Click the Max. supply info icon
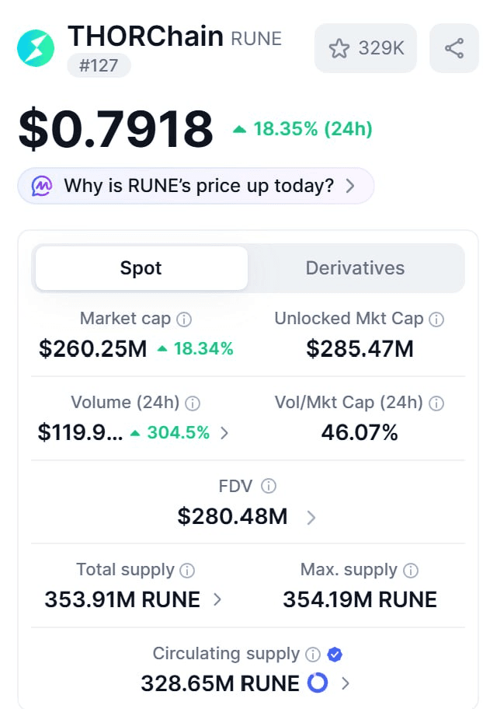Viewport: 483px width, 709px height. [x=411, y=571]
